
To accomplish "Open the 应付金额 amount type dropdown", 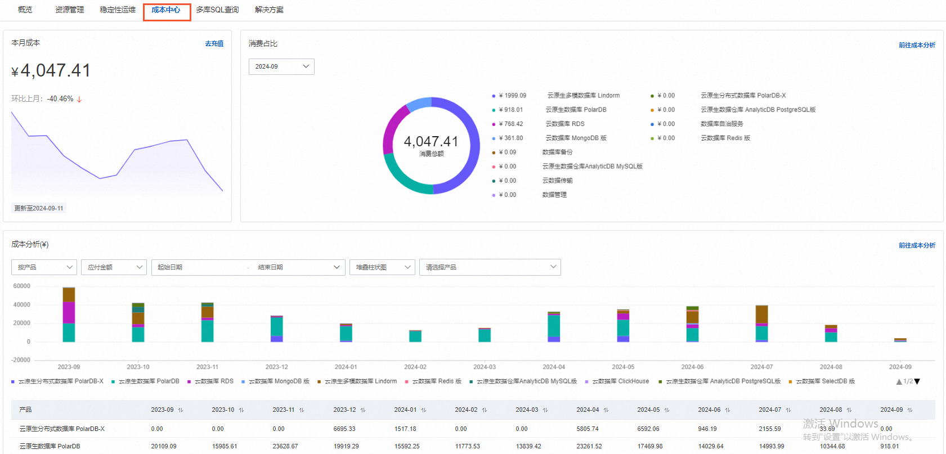I will tap(114, 267).
